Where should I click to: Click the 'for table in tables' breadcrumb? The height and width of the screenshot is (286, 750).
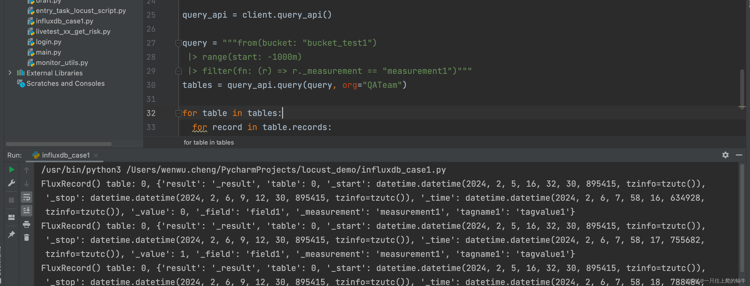[x=208, y=142]
